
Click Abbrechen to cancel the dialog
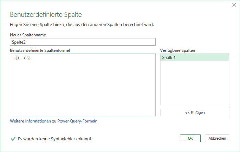217,138
